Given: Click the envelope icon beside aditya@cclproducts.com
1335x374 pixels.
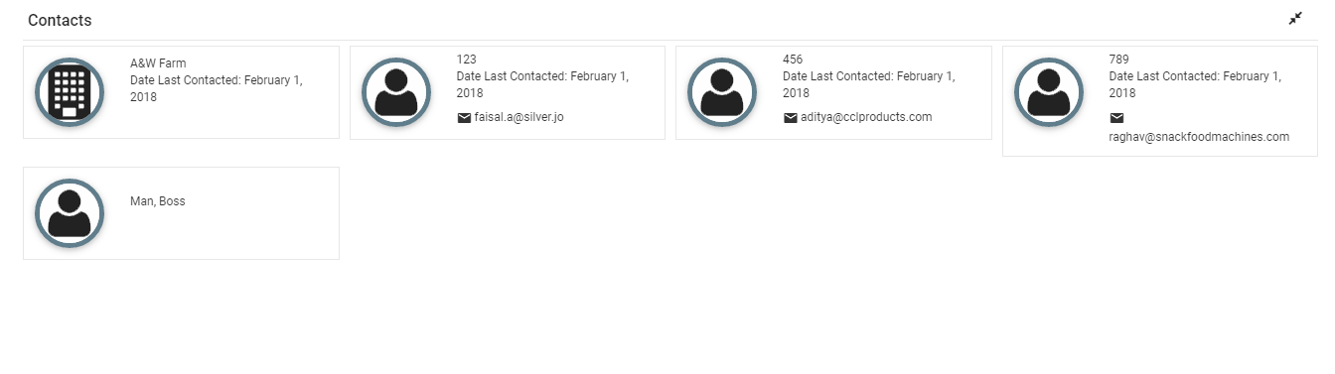Looking at the screenshot, I should (x=791, y=118).
